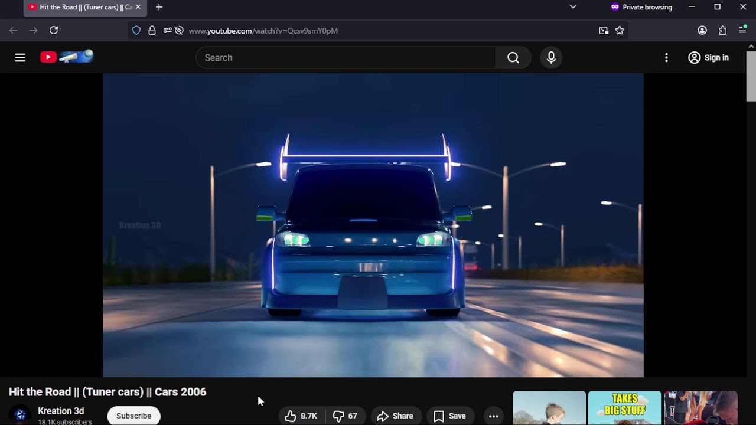Open more actions ellipsis below video
Viewport: 756px width, 425px height.
(494, 416)
